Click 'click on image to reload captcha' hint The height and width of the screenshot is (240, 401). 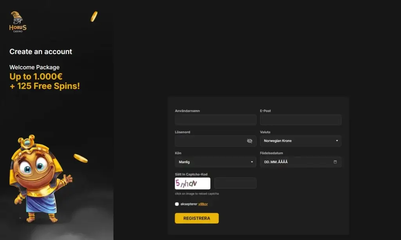pos(197,194)
